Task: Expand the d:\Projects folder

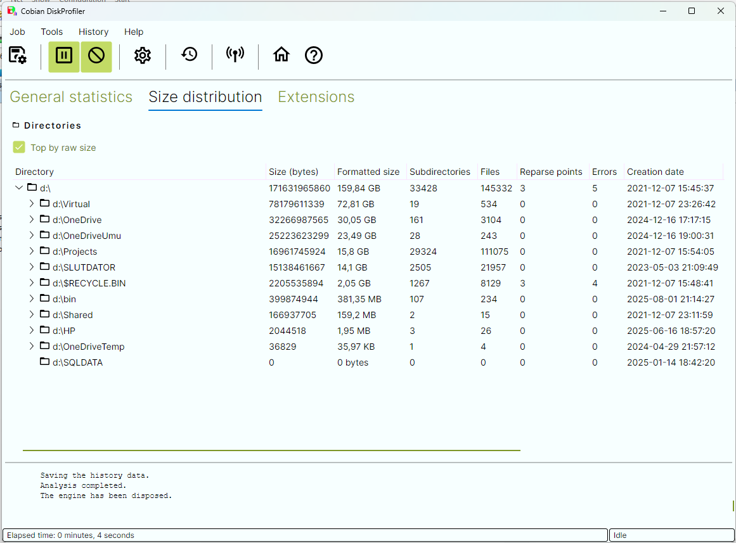Action: [x=32, y=252]
